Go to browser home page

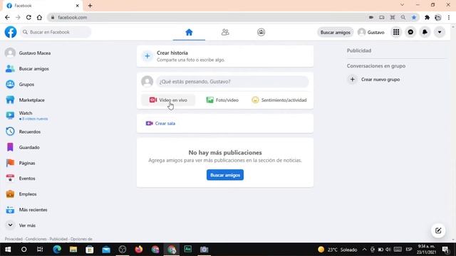coord(39,17)
